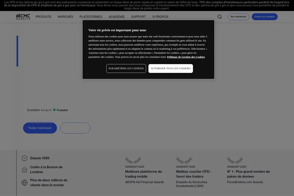Image resolution: width=294 pixels, height=196 pixels.
Task: Open the À PROPOS menu
Action: (160, 17)
